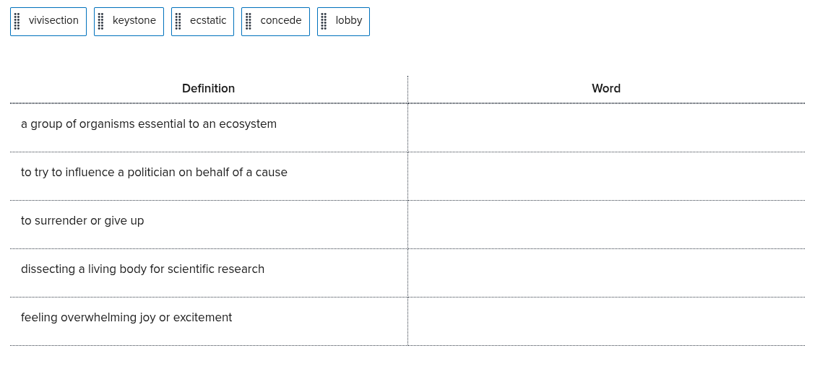This screenshot has height=369, width=833.
Task: Click the Word cell for the ecosystem definition
Action: point(605,128)
